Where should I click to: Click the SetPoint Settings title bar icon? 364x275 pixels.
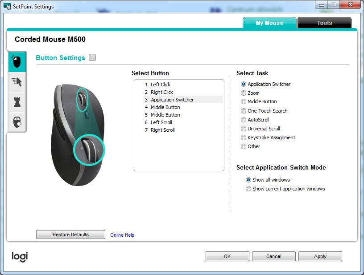pyautogui.click(x=7, y=6)
